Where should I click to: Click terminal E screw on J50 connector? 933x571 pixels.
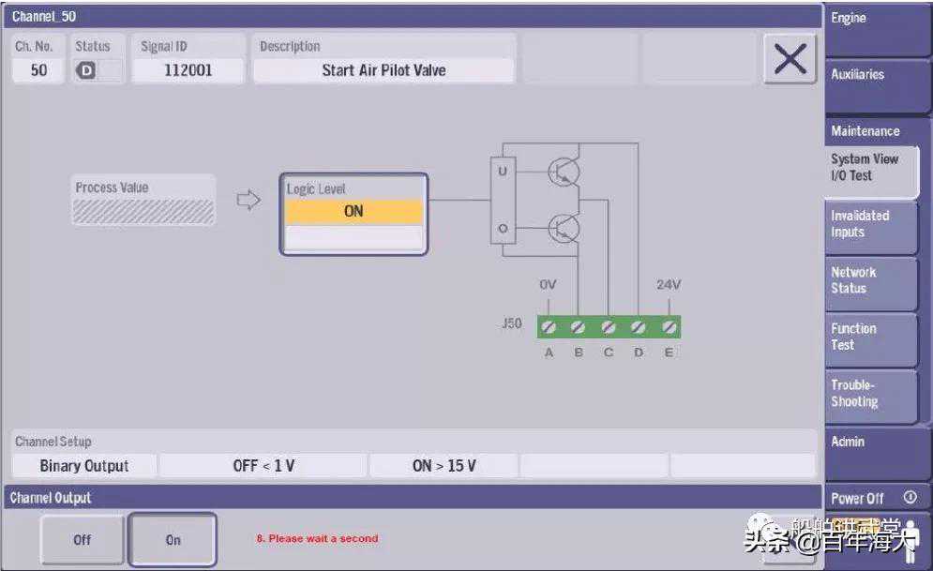coord(669,327)
